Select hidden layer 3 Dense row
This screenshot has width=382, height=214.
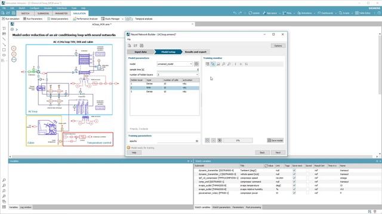point(165,92)
